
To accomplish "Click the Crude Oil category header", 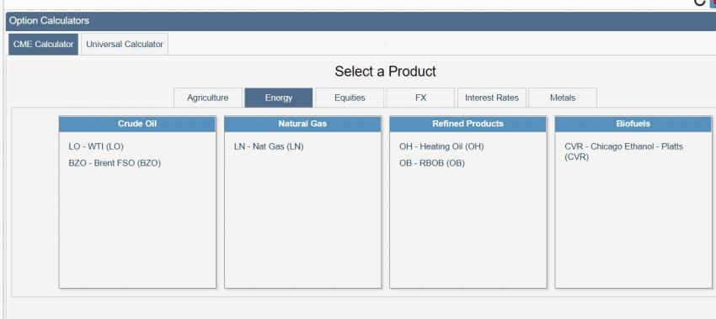I will tap(137, 124).
